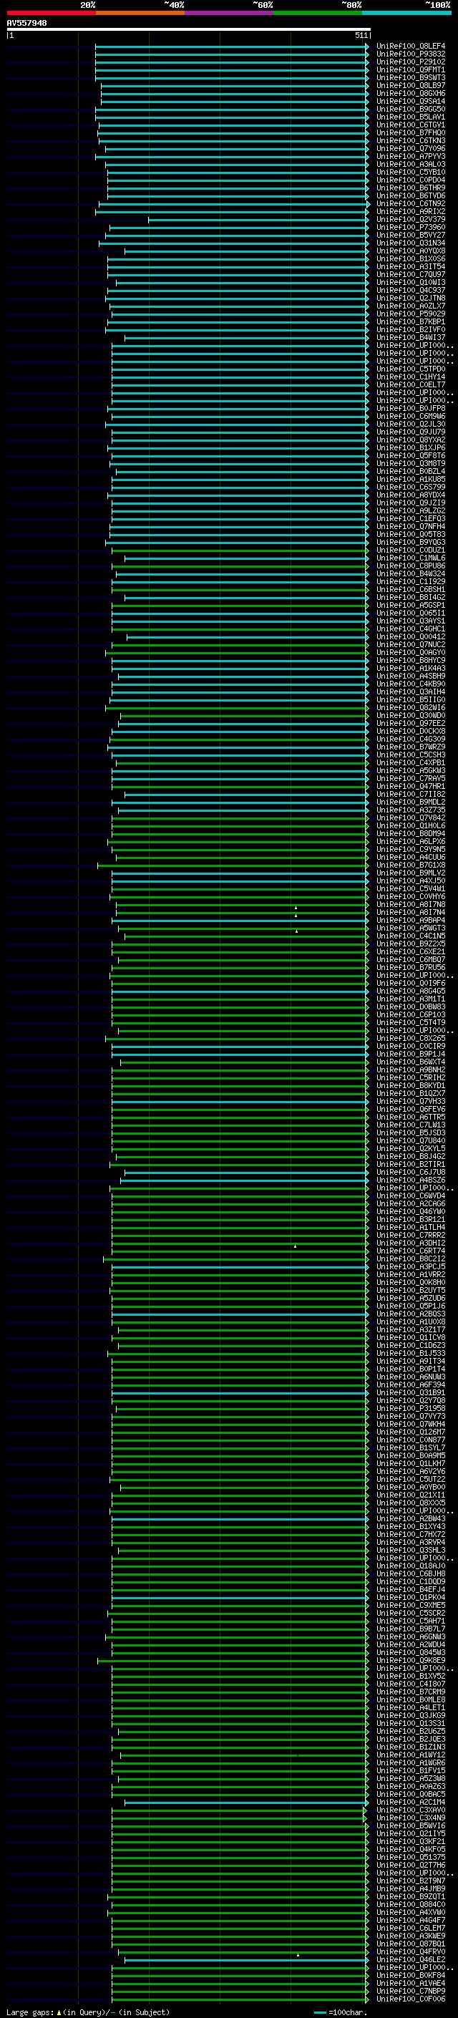
Task: Select hit label UniRef100_C6TGV1
Action: [x=410, y=125]
